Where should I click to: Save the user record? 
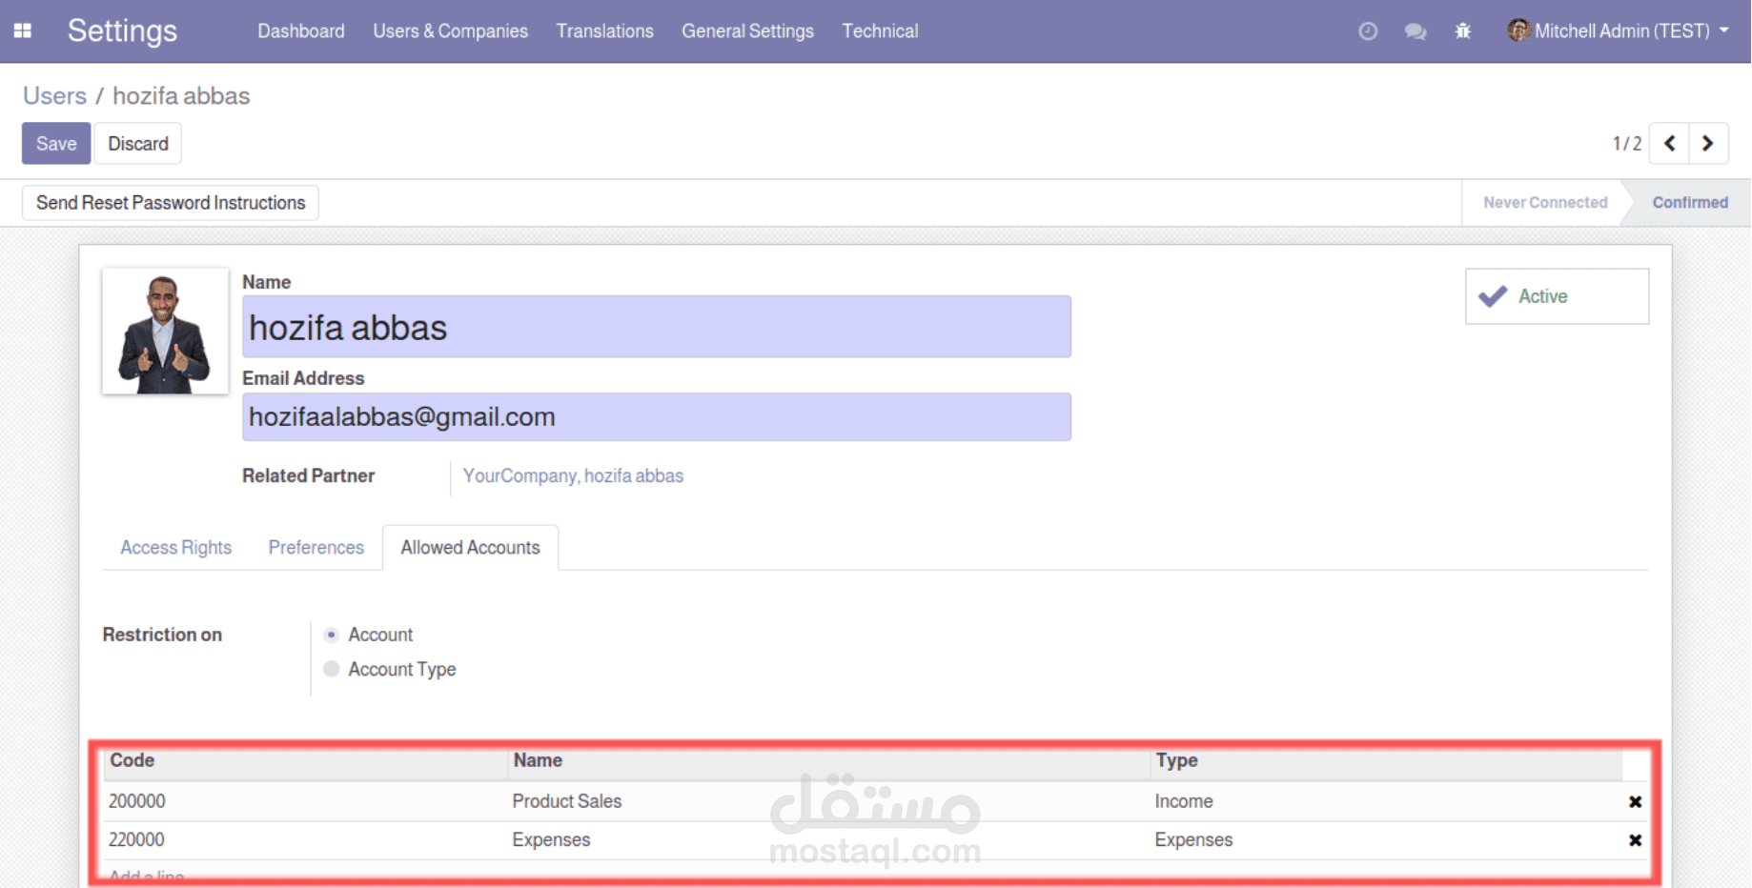pos(56,144)
